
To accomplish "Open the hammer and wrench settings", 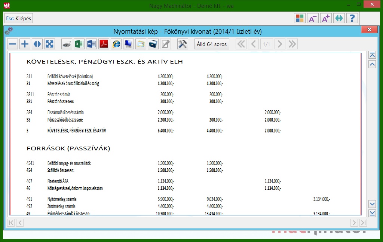I will tap(183, 44).
